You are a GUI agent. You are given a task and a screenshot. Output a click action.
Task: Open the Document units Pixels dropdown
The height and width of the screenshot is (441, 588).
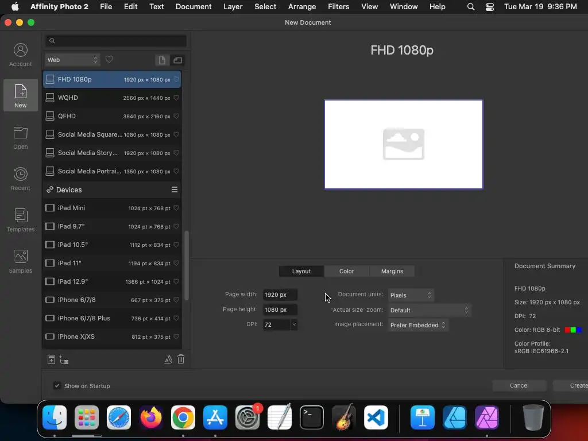point(411,295)
